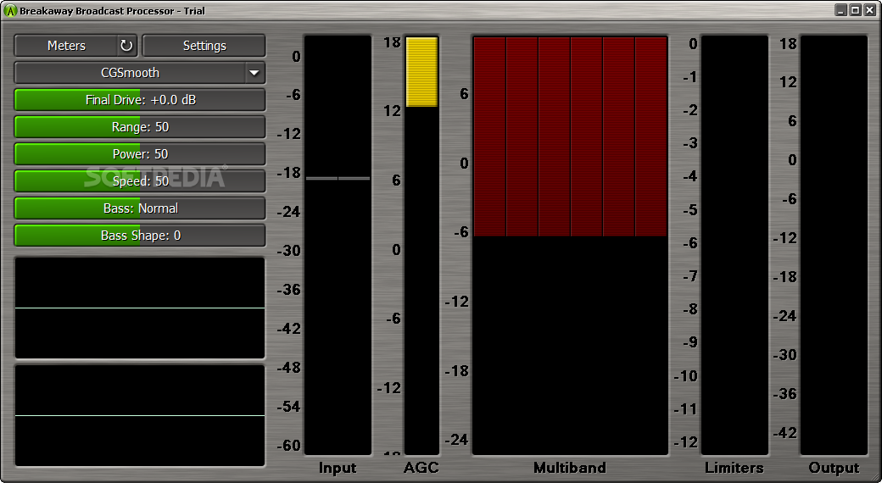Click the first Multiband red band
Viewport: 882px width, 483px height.
[x=489, y=136]
